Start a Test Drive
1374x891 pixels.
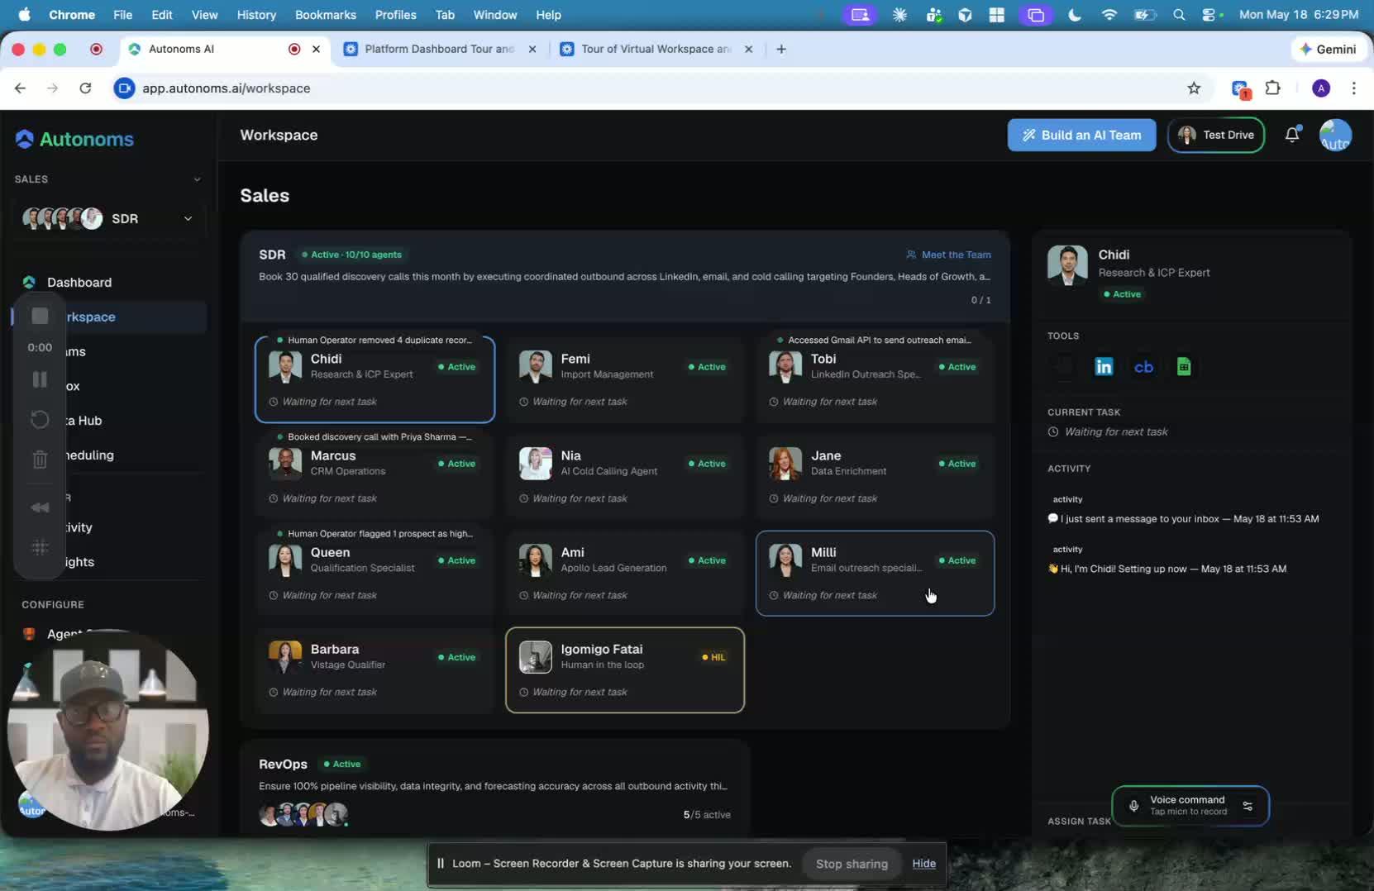[x=1215, y=135]
